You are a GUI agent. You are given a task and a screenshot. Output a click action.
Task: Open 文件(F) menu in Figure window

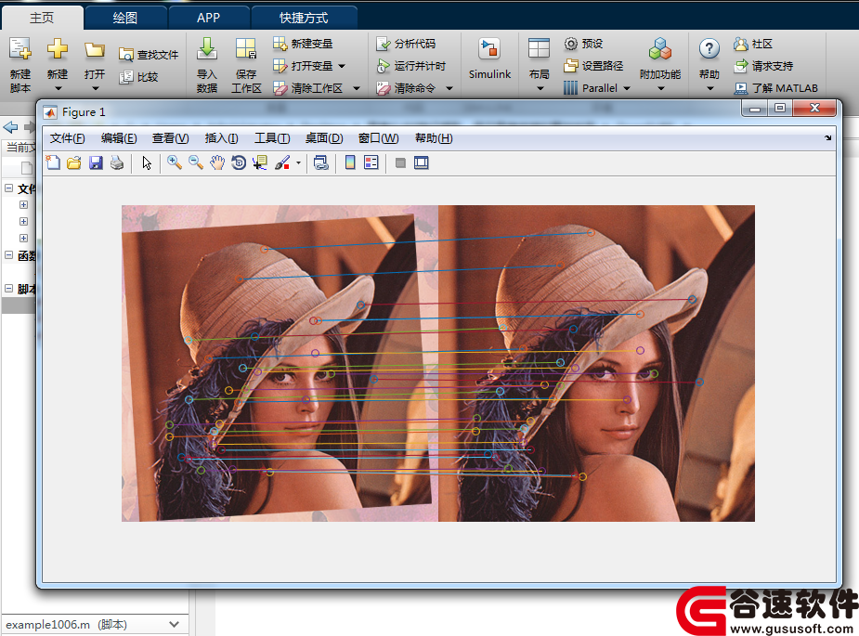(68, 138)
